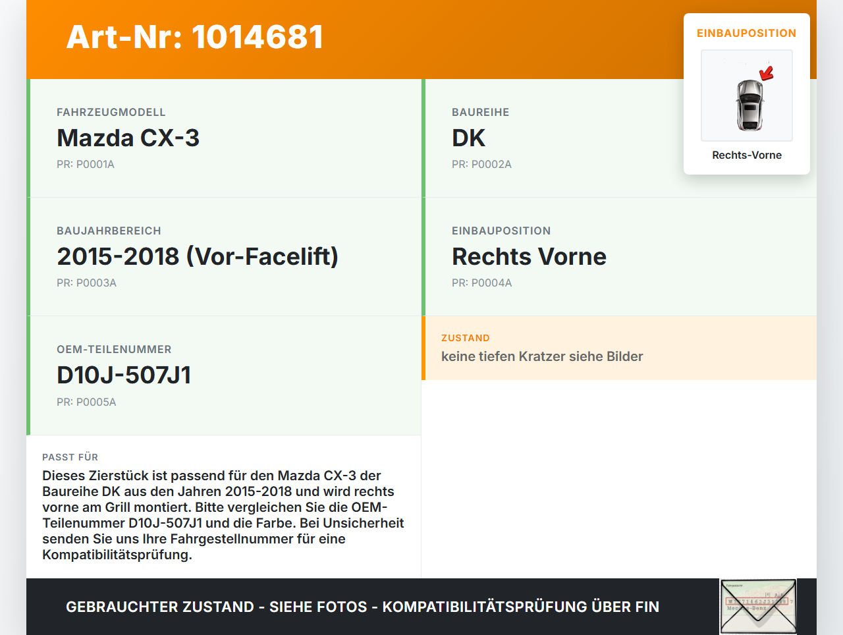Click the BAUREIHE label
This screenshot has width=843, height=635.
click(x=481, y=112)
